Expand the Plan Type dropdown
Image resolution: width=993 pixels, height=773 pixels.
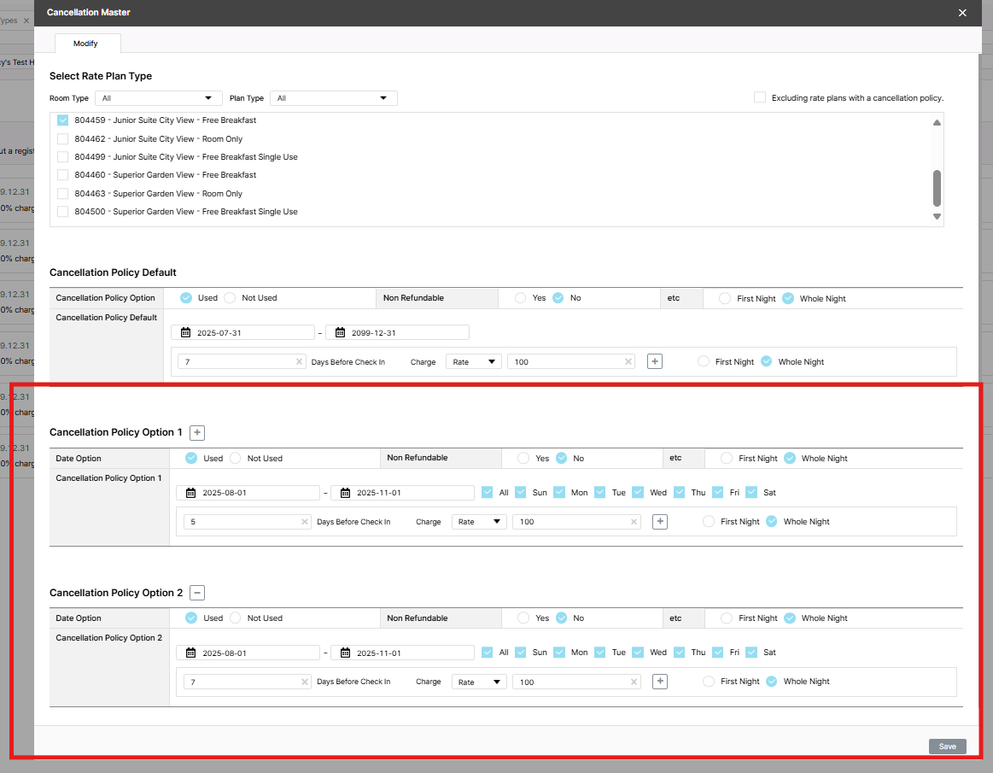point(333,98)
